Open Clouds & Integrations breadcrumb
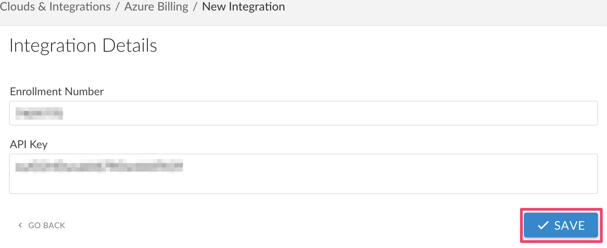This screenshot has height=248, width=607. (x=55, y=7)
